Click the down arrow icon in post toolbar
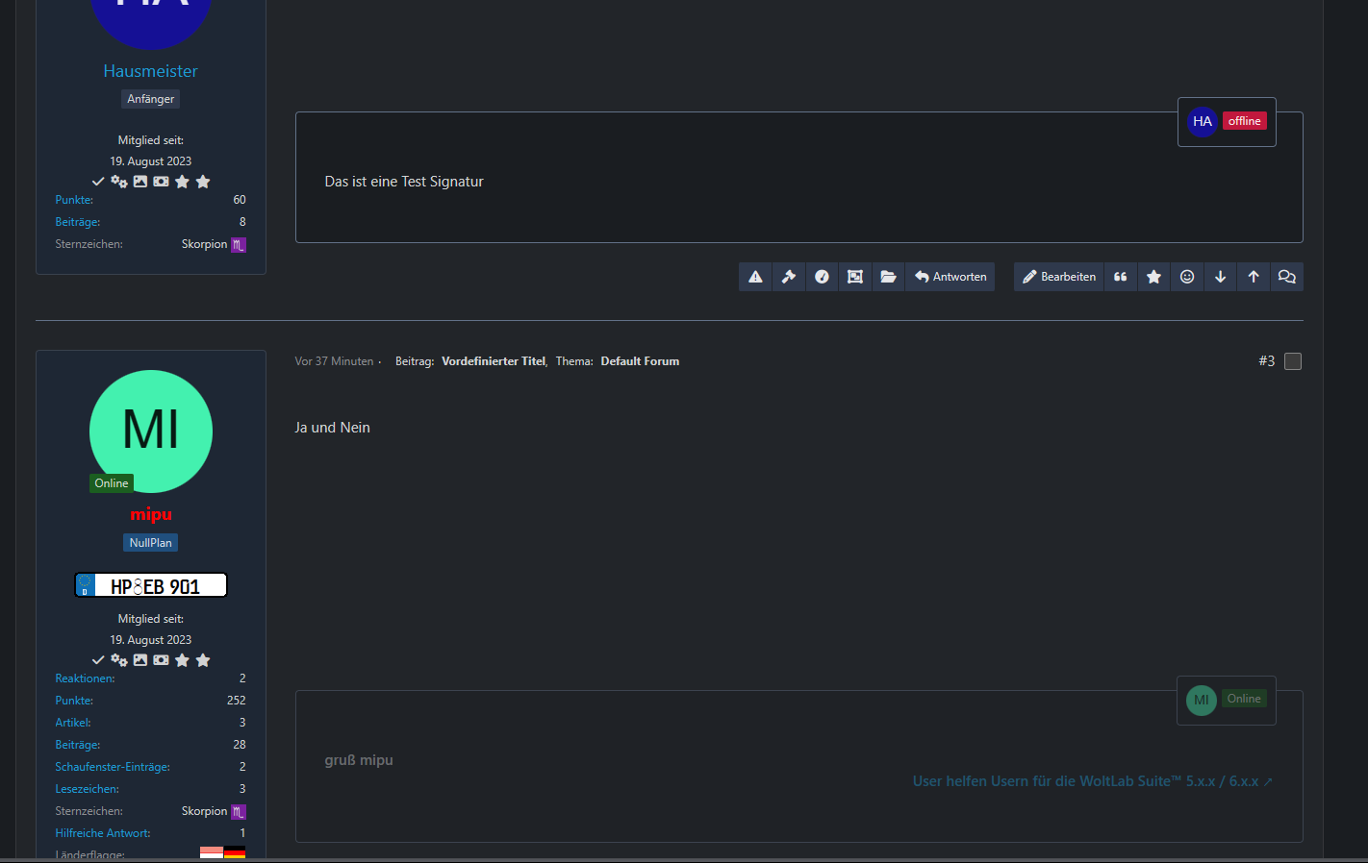This screenshot has width=1368, height=863. pos(1220,277)
